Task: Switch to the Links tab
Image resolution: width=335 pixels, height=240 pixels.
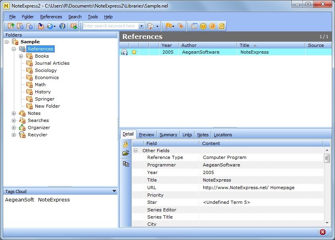Action: (x=187, y=135)
